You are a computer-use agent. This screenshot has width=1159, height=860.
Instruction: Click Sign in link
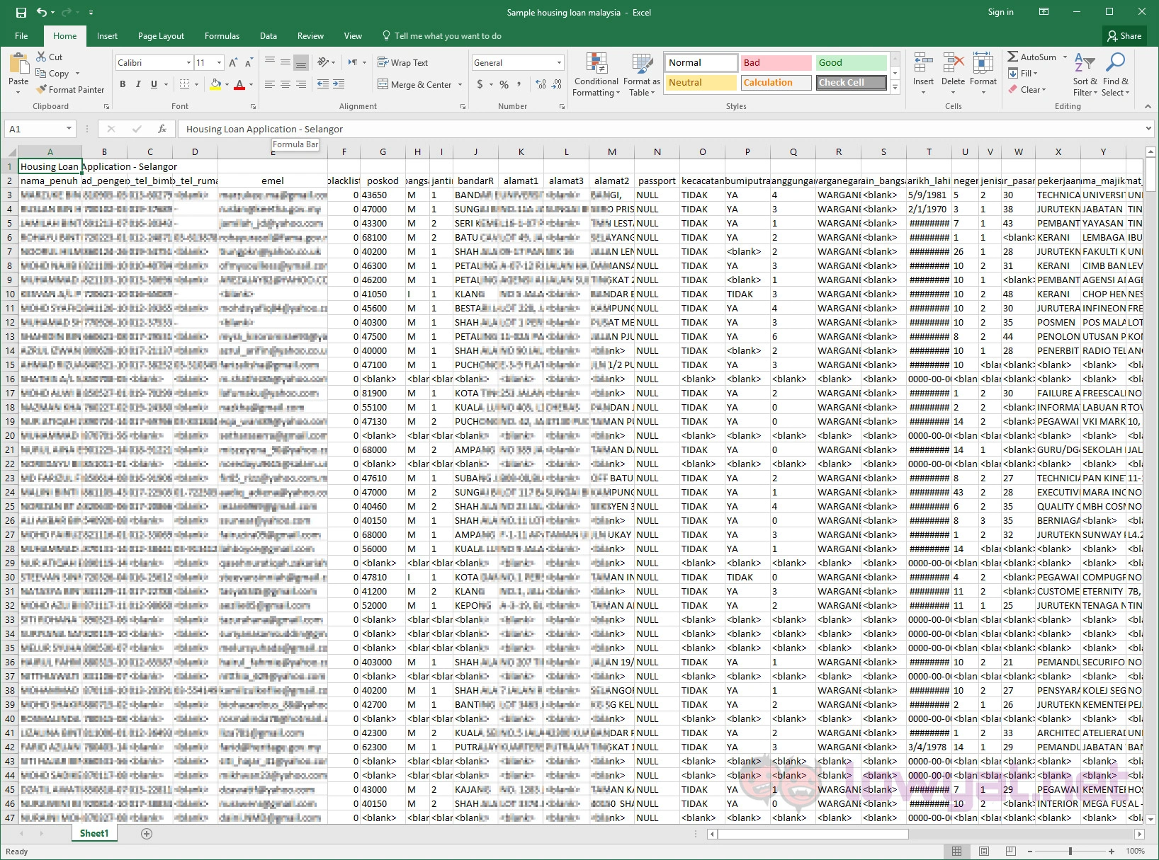[x=1000, y=12]
